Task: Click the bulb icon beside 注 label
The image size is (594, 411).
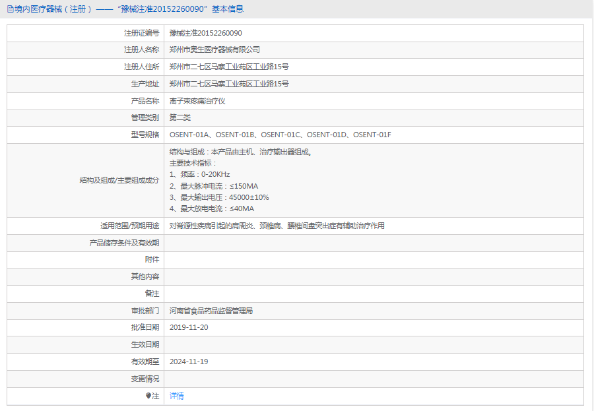Action: tap(148, 396)
